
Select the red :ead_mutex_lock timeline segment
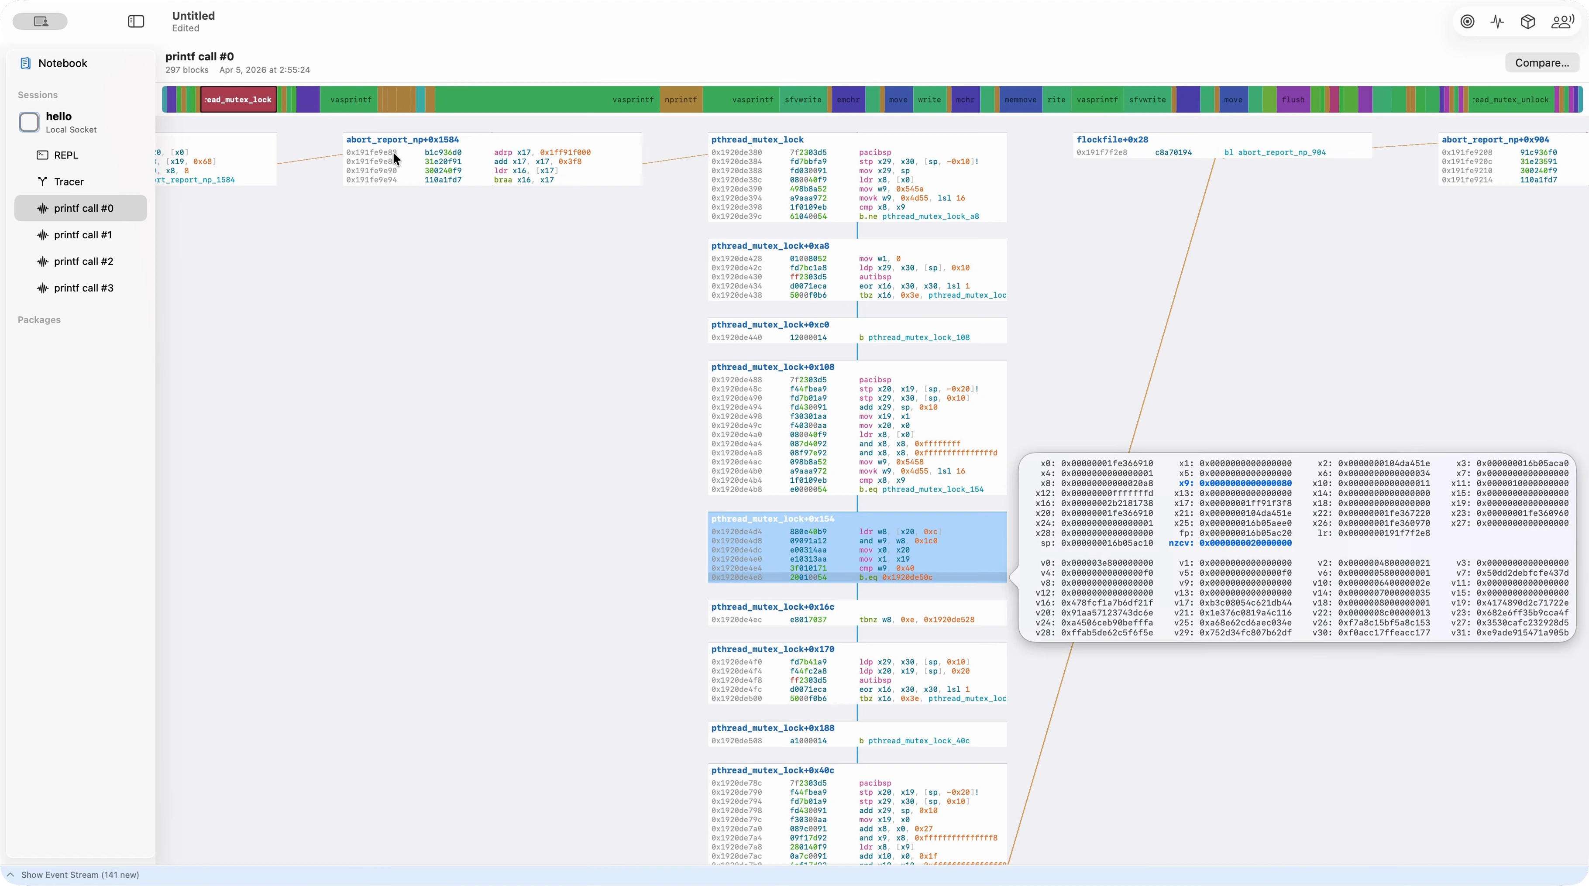point(238,99)
